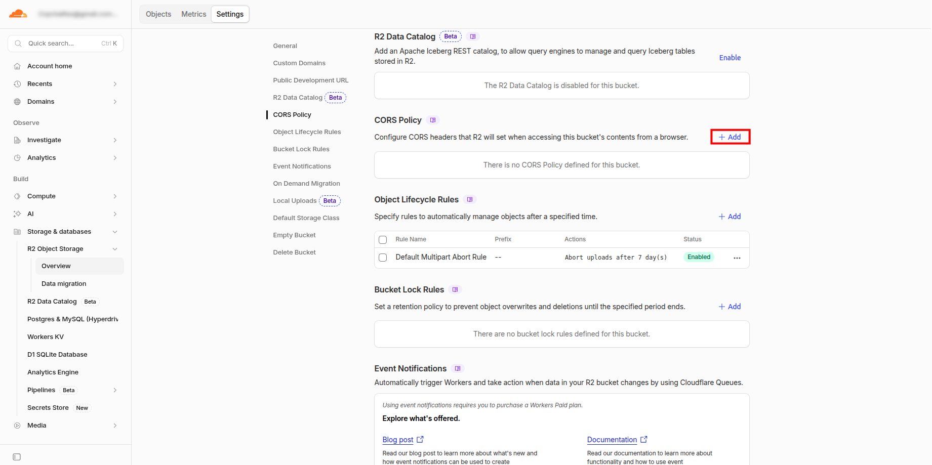The width and height of the screenshot is (932, 465).
Task: Jump to On Demand Migration in settings nav
Action: click(306, 184)
